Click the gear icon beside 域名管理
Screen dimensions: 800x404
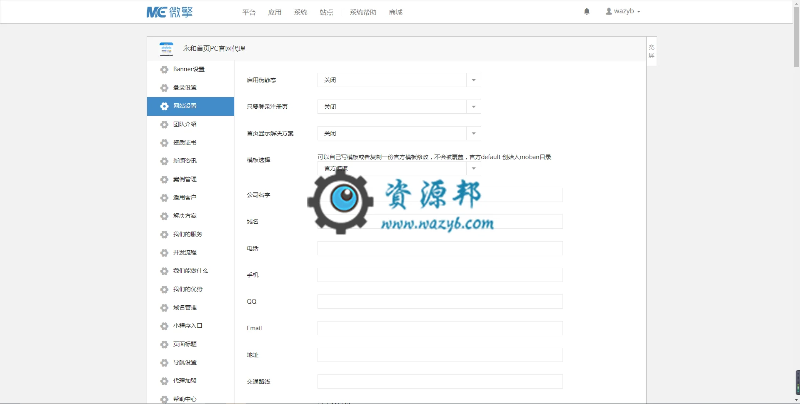click(165, 308)
